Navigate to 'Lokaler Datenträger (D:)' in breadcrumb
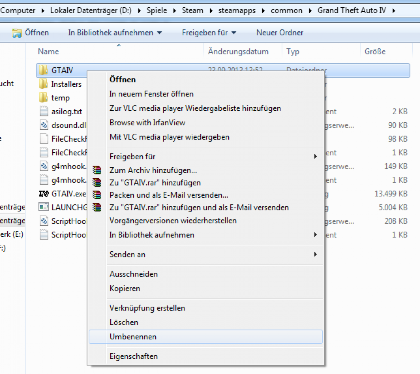Viewport: 420px width, 374px height. [x=91, y=11]
